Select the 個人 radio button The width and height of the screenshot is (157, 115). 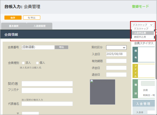[37, 63]
